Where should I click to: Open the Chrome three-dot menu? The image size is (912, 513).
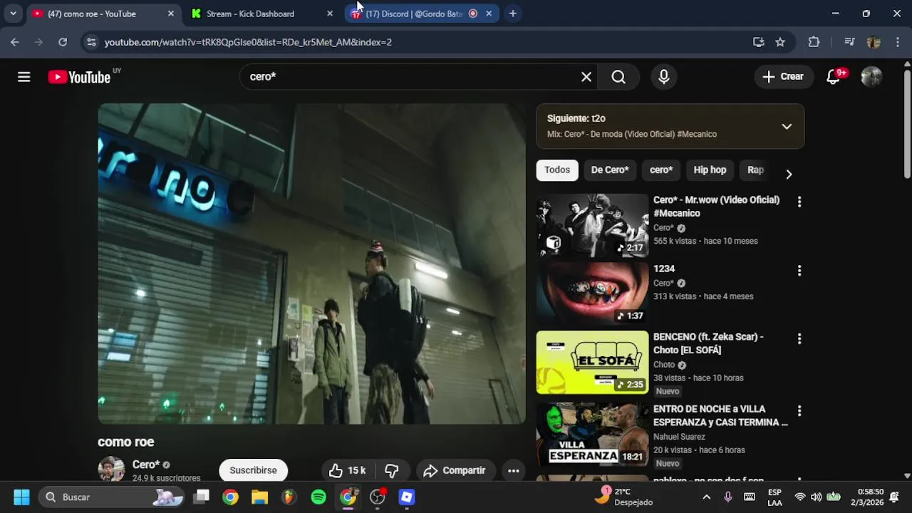pos(897,42)
